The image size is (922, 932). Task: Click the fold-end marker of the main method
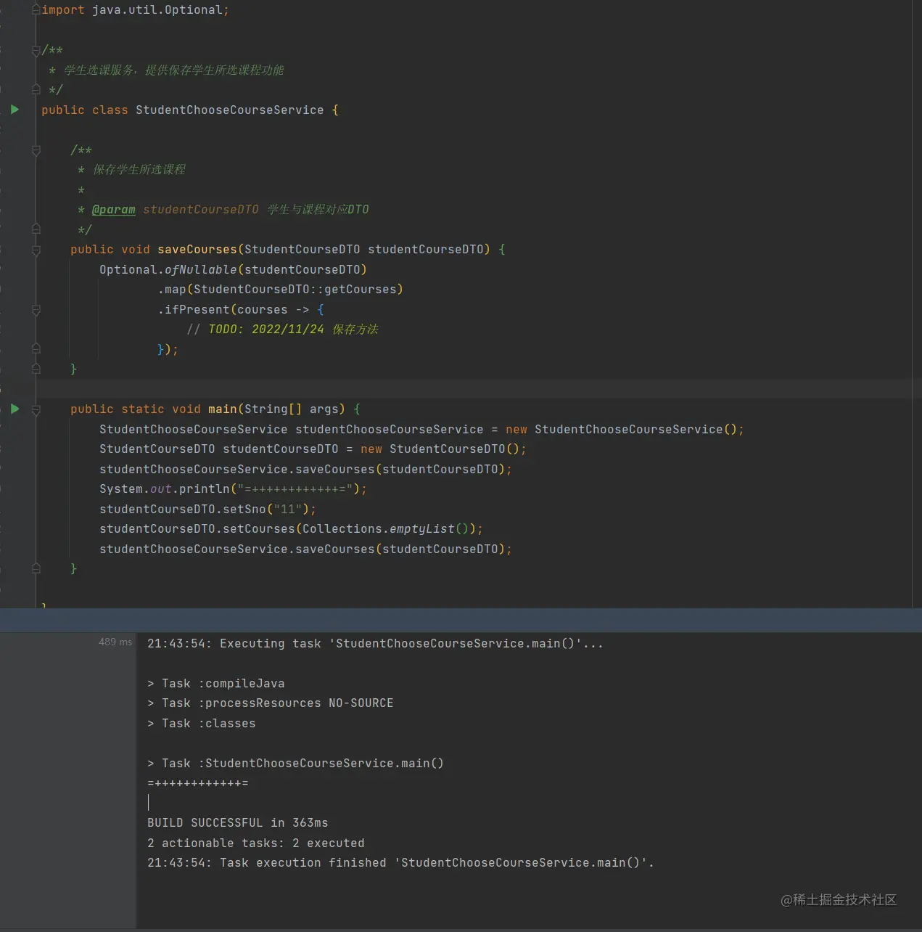(x=36, y=568)
